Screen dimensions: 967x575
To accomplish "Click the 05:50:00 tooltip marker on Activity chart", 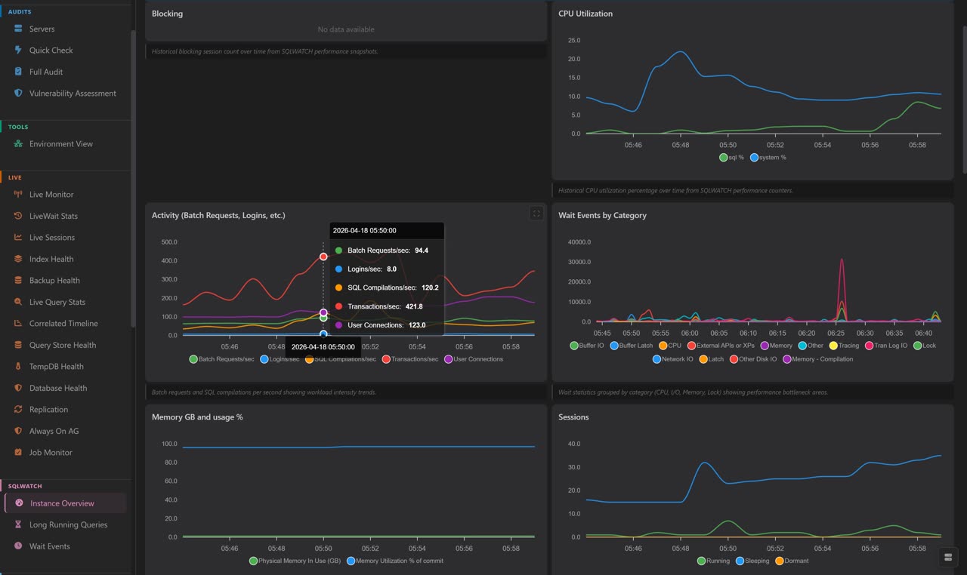I will click(x=323, y=256).
